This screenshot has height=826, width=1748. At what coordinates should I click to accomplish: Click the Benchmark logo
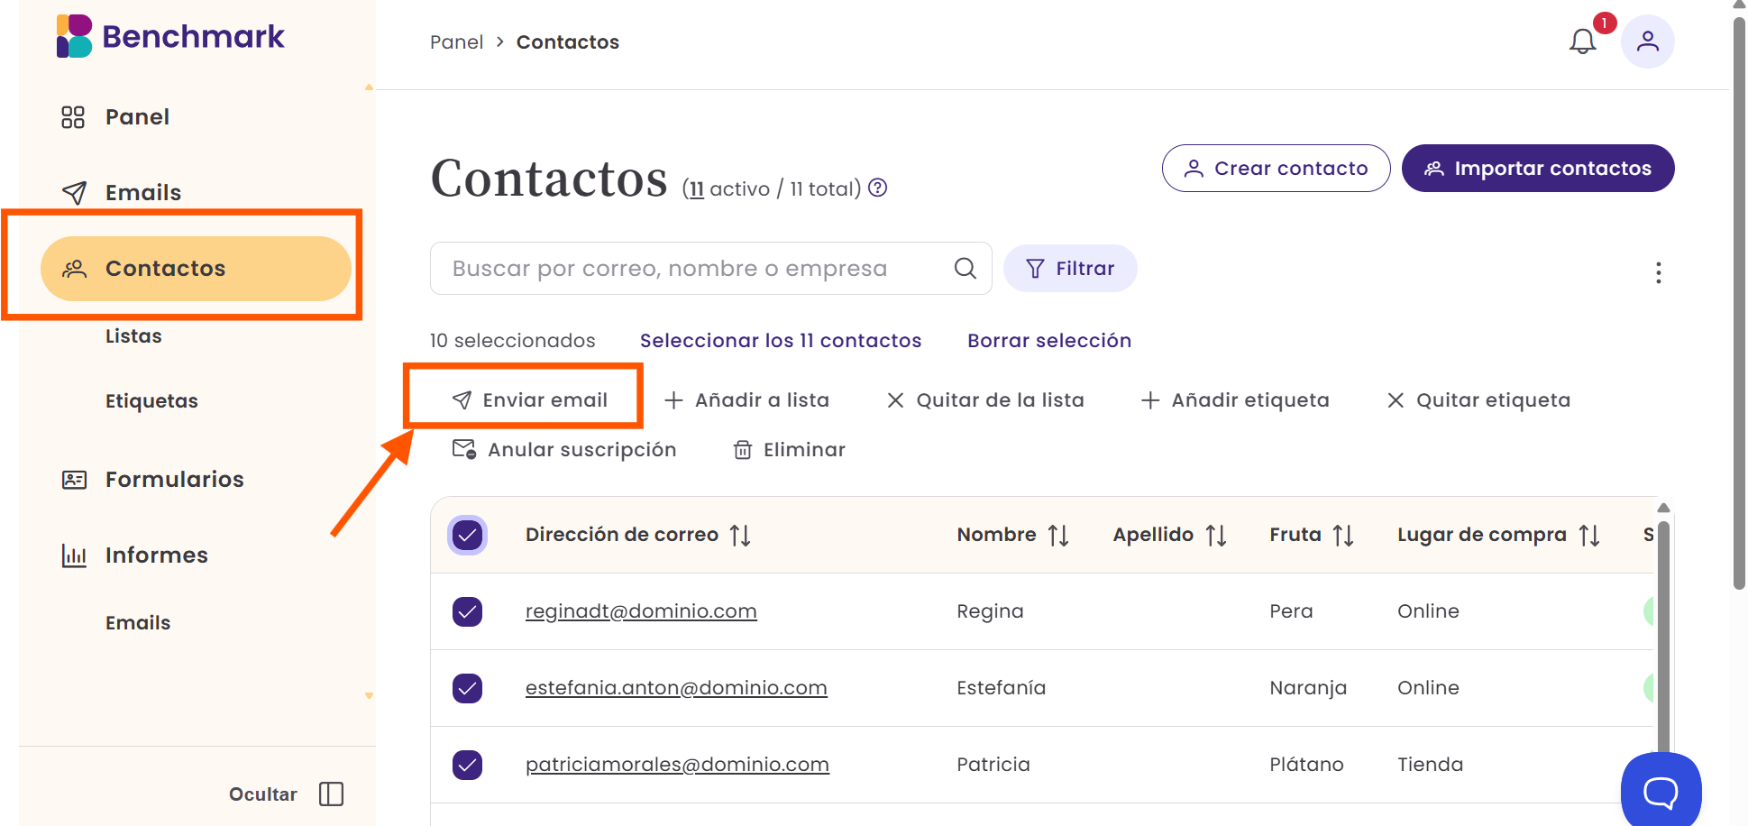(170, 36)
